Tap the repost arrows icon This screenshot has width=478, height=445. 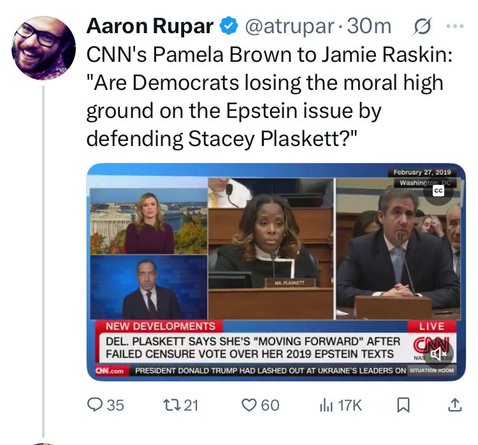171,404
